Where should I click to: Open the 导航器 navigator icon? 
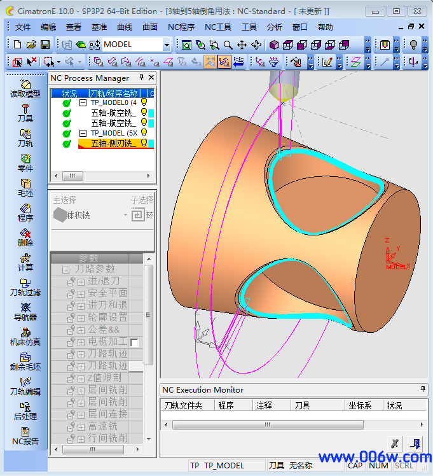[25, 312]
